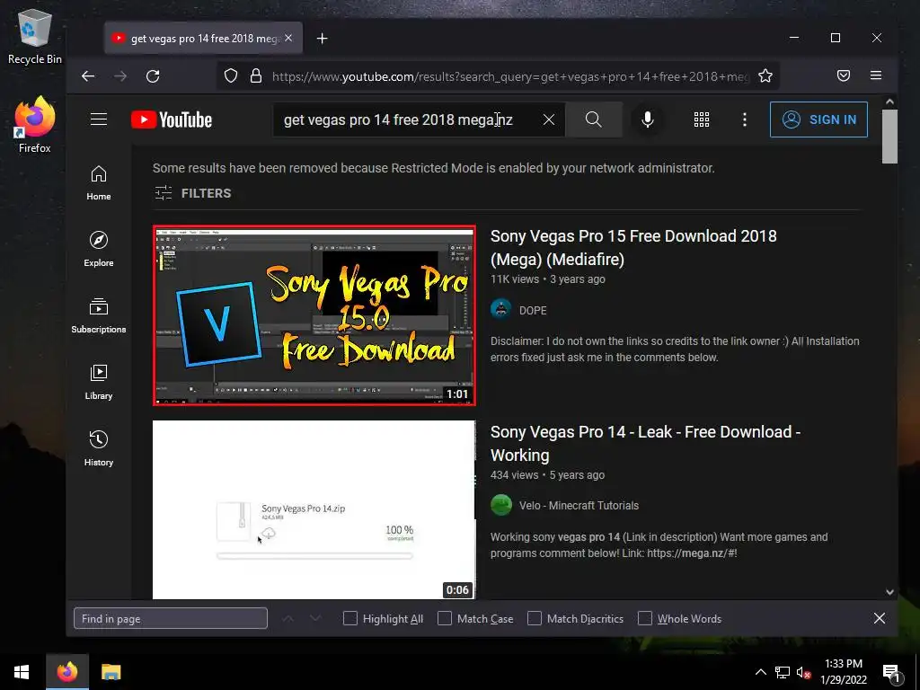
Task: Click the page scrollbar up arrow
Action: click(x=889, y=102)
